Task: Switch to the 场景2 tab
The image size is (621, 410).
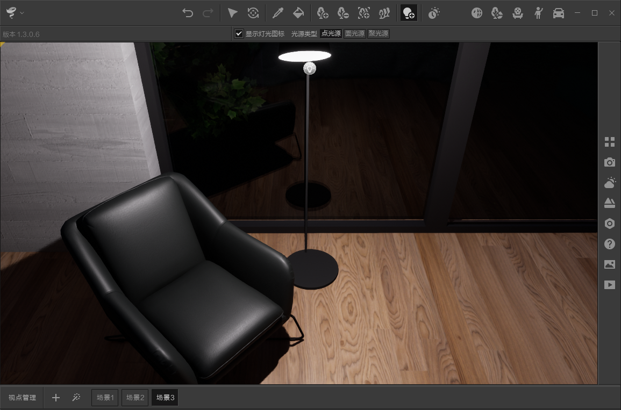Action: click(134, 397)
